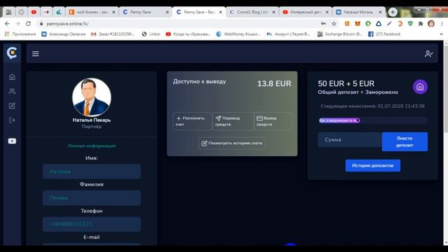The width and height of the screenshot is (448, 252).
Task: Click the purple home circle icon on the deposit card
Action: [x=420, y=87]
